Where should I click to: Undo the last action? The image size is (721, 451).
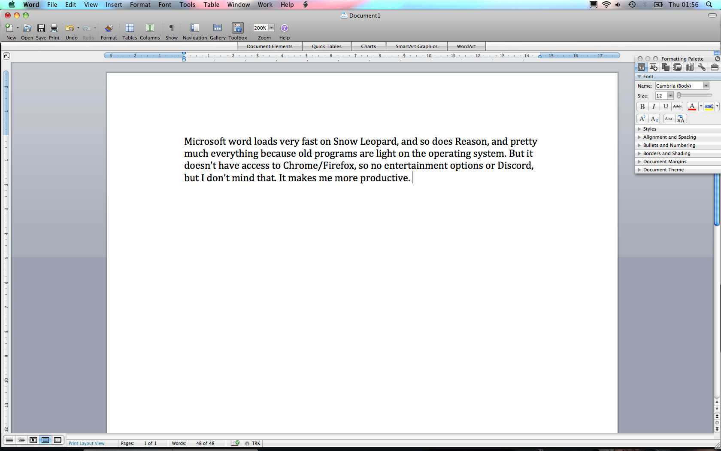70,28
